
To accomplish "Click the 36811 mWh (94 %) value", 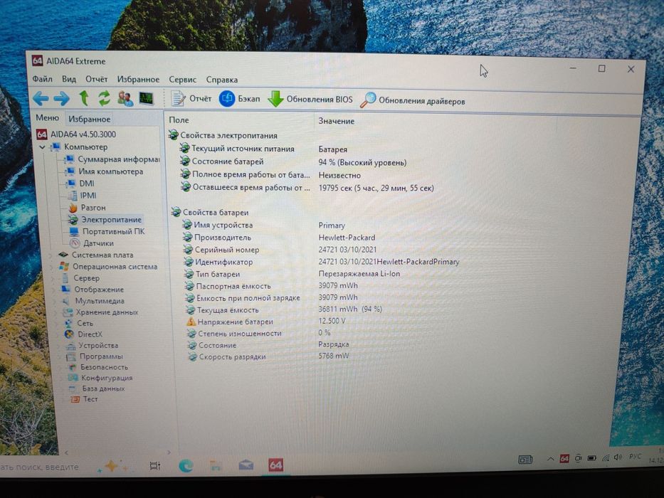I will click(350, 309).
